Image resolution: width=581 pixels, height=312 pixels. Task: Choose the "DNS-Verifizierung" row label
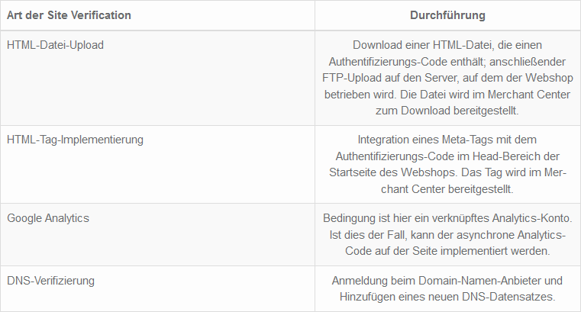pos(50,281)
